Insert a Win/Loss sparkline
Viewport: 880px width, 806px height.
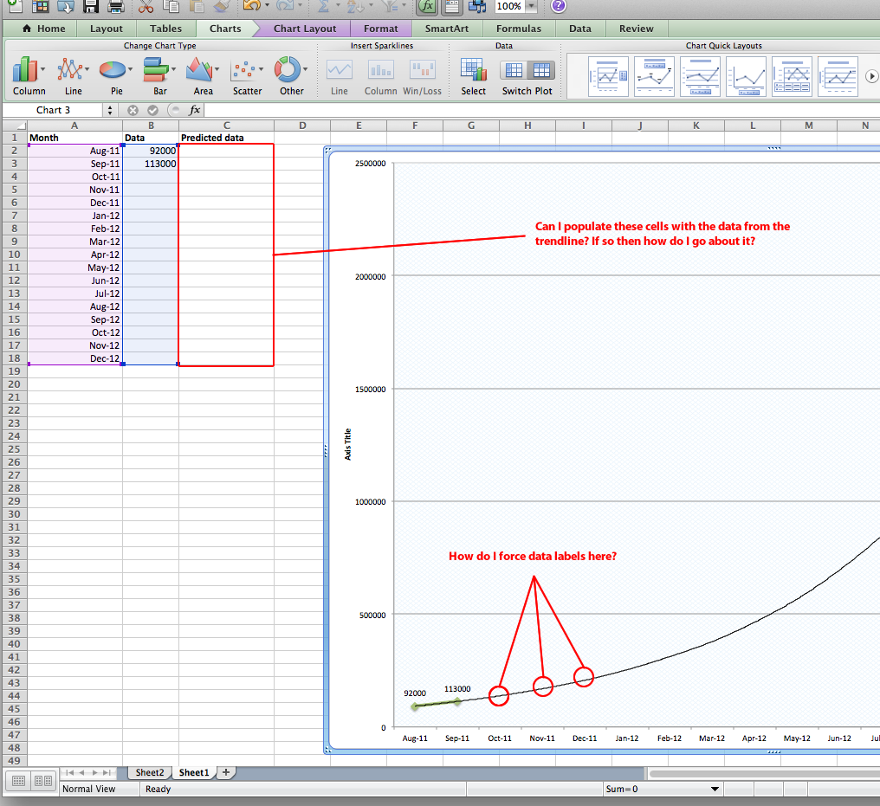pos(423,70)
